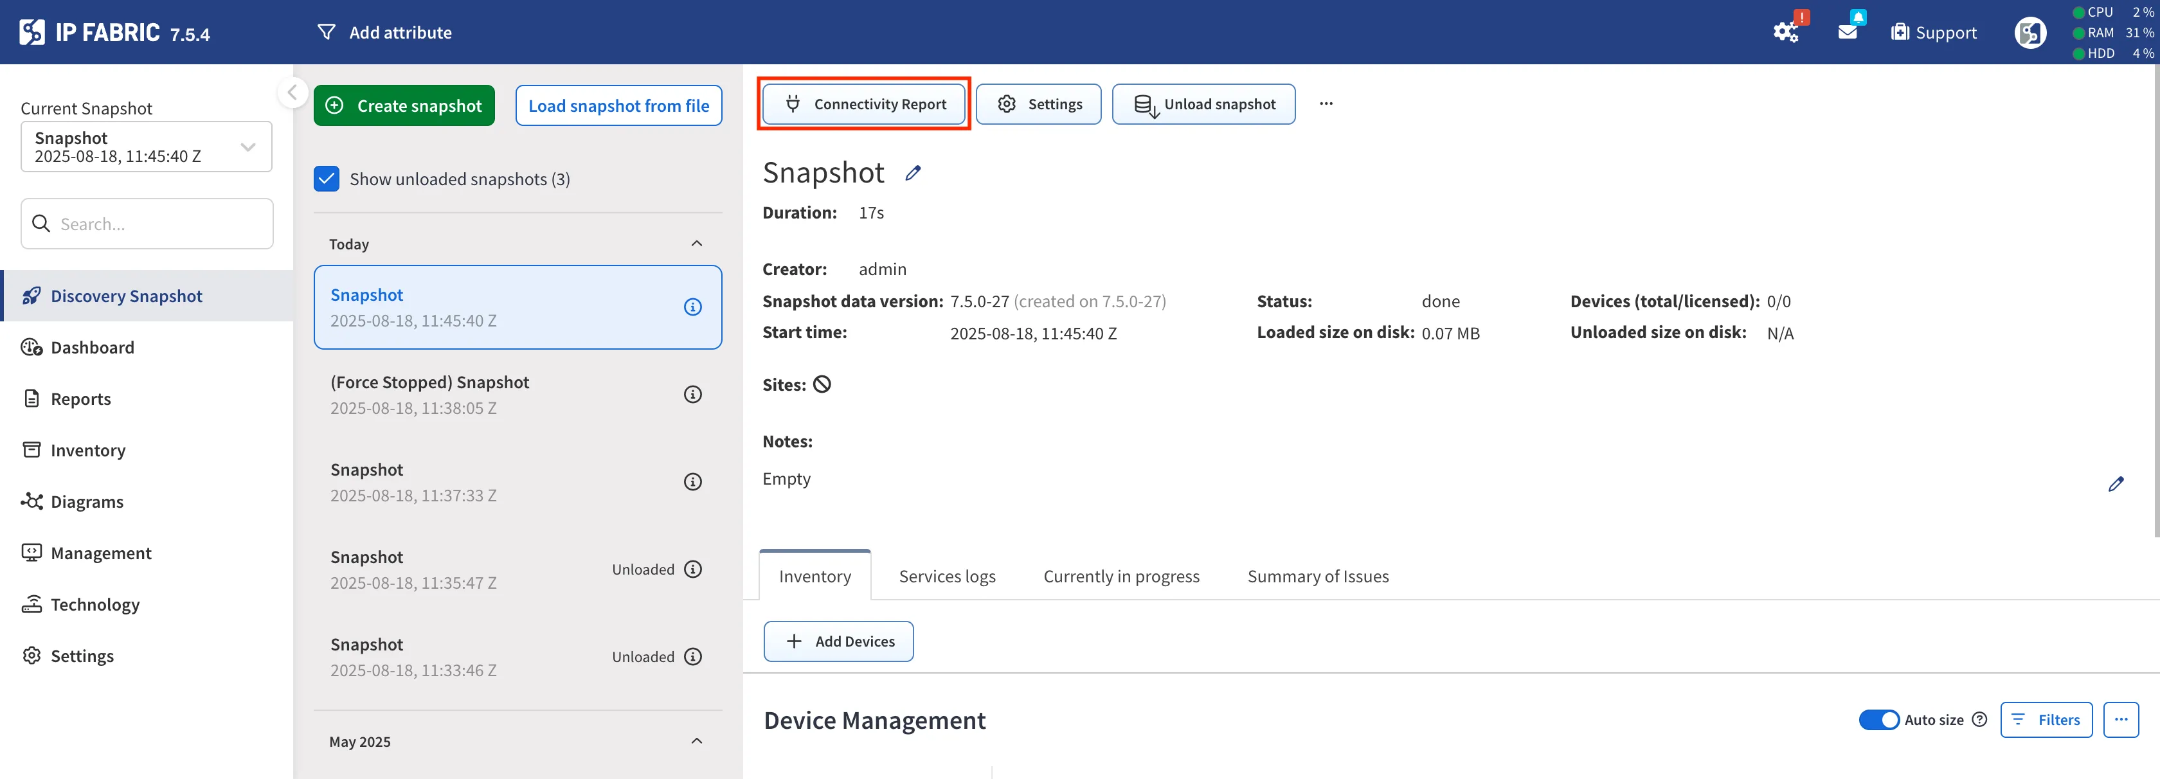2160x779 pixels.
Task: Uncheck Show unloaded snapshots checkbox
Action: [x=326, y=179]
